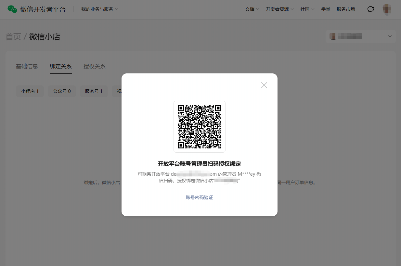Screen dimensions: 401x266
Task: Select the 小程序 1 filter
Action: coord(30,91)
